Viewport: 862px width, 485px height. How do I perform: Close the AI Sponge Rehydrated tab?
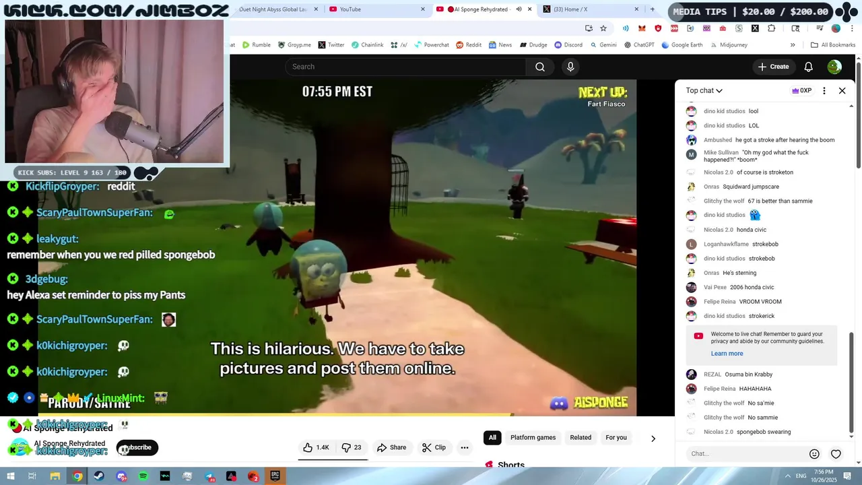click(x=530, y=9)
